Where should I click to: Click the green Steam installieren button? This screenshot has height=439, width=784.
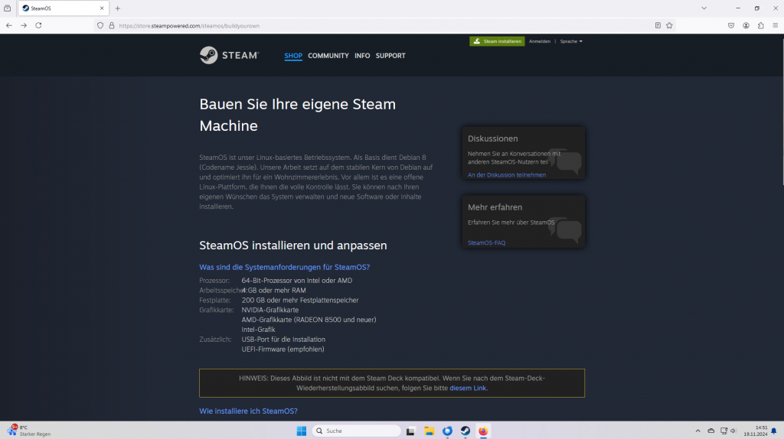[x=497, y=41]
